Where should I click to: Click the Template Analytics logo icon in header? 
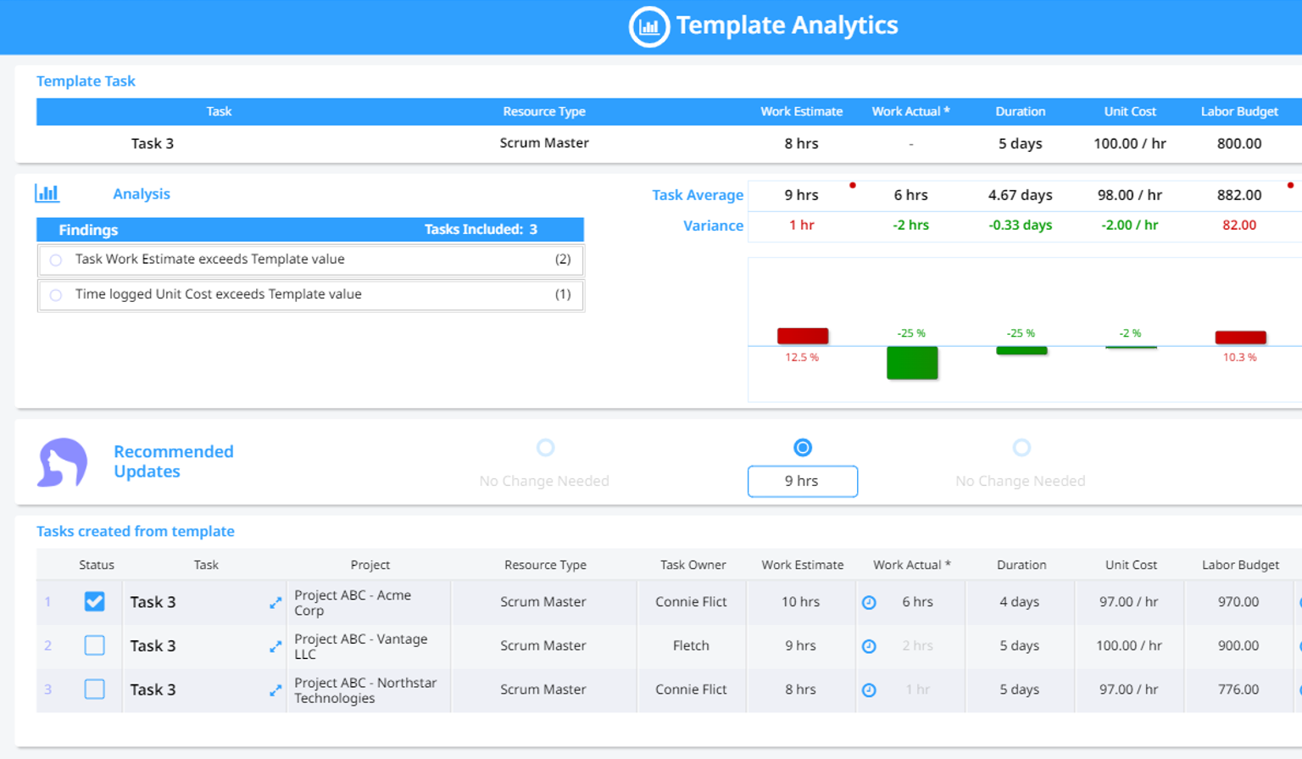(648, 26)
